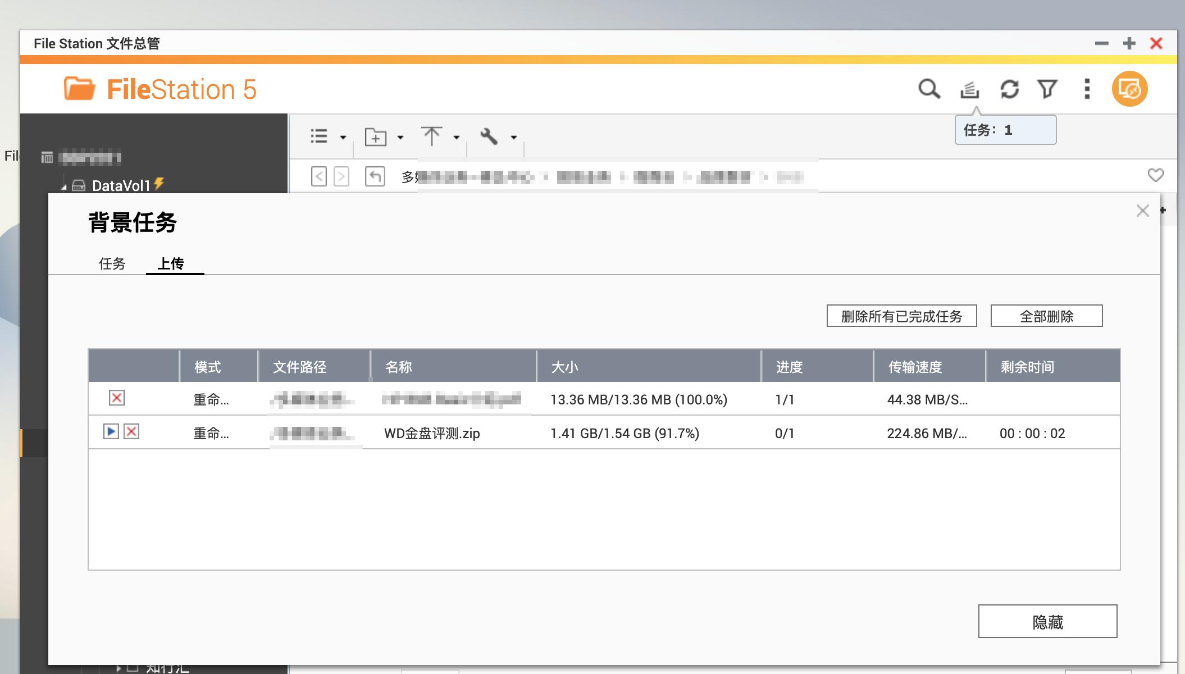Hide the background tasks dialog
The width and height of the screenshot is (1185, 674).
[1049, 621]
